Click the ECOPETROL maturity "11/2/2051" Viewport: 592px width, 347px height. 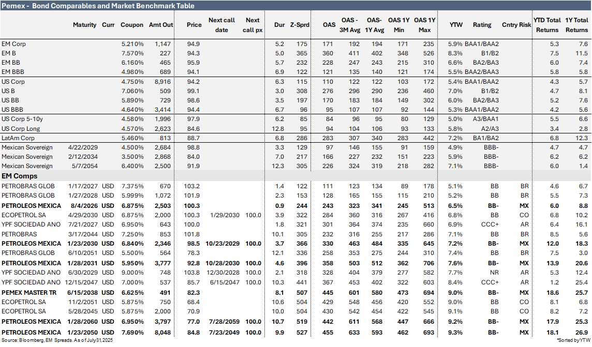(83, 302)
